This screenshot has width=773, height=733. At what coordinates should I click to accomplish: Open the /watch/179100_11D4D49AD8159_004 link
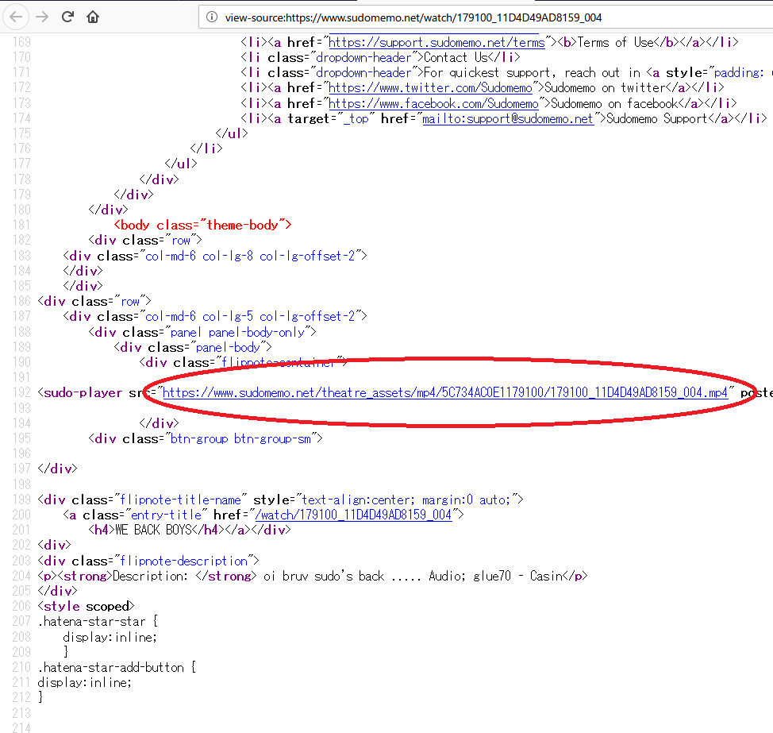353,515
